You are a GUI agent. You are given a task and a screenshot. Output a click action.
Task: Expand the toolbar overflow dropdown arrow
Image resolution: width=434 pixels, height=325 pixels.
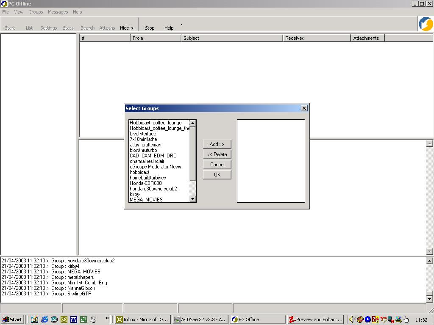click(181, 25)
